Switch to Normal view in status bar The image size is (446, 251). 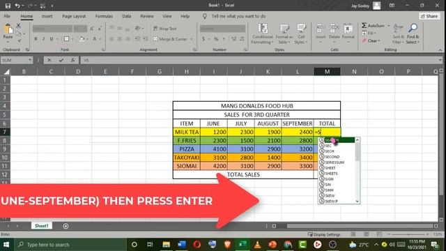pos(353,234)
